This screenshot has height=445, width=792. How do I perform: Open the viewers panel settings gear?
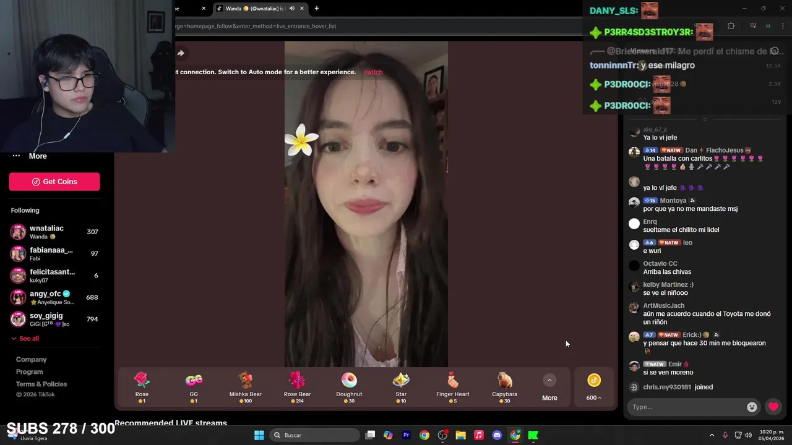(774, 51)
